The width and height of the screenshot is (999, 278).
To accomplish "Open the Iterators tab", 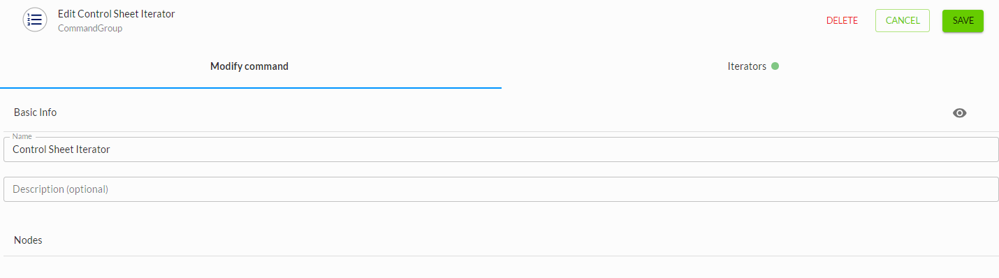I will 750,66.
